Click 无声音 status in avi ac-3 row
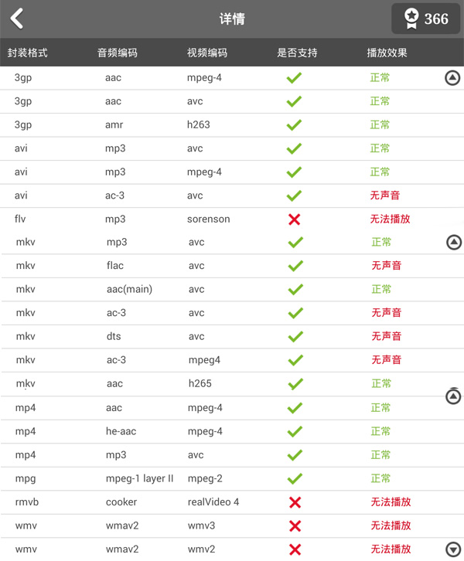The width and height of the screenshot is (464, 561). (x=385, y=195)
